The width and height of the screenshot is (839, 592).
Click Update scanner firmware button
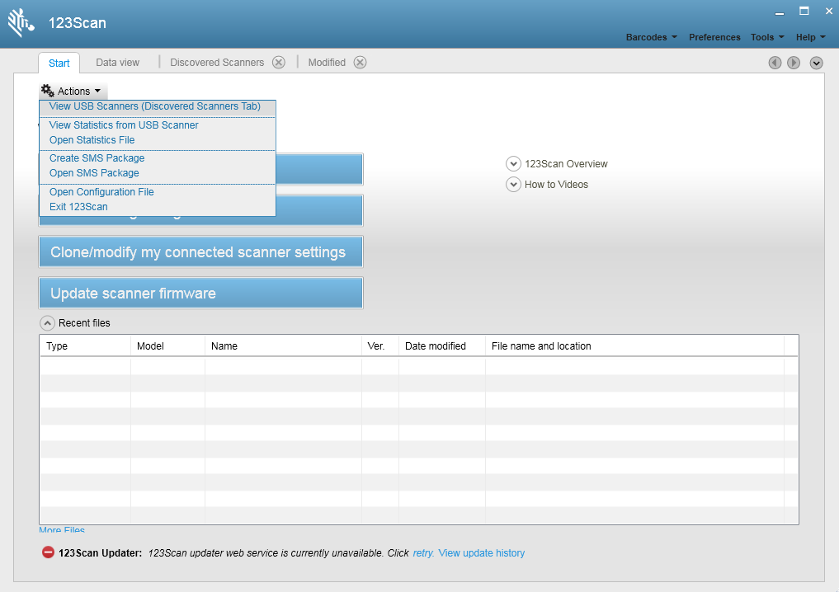[200, 294]
